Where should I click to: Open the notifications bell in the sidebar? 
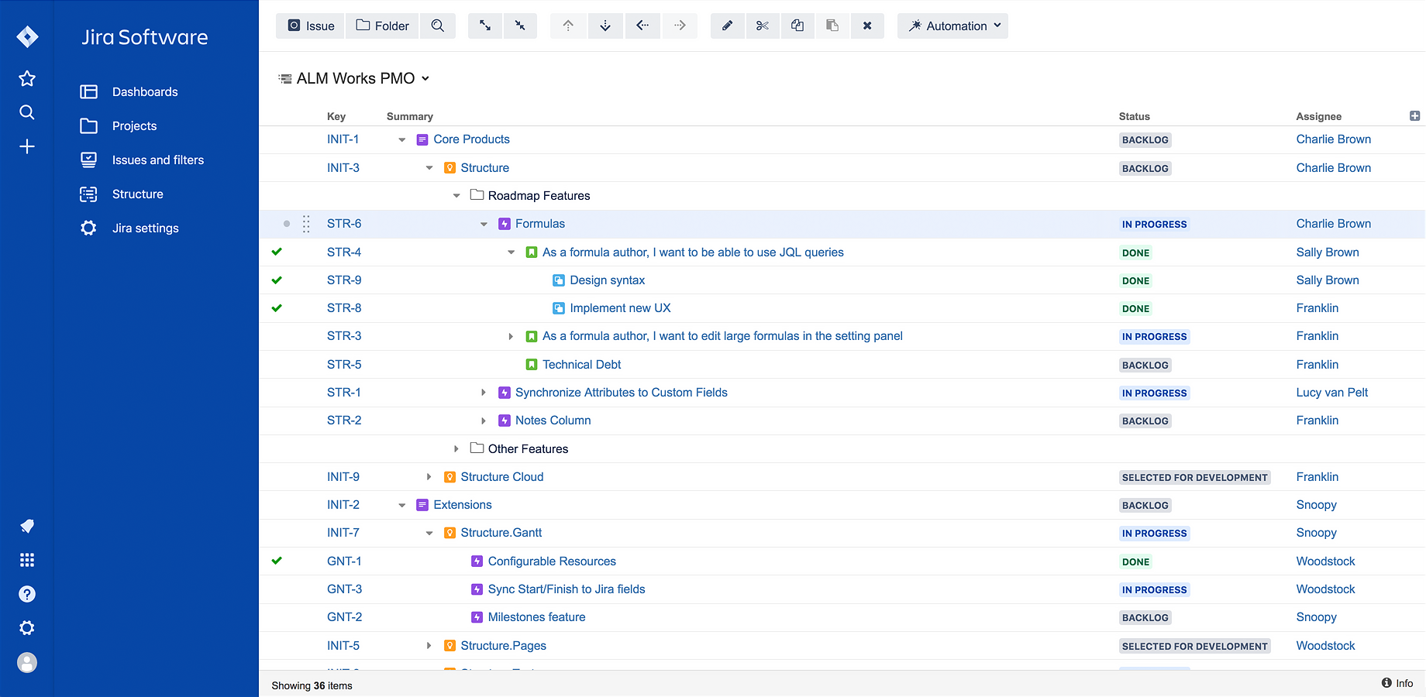click(x=27, y=526)
